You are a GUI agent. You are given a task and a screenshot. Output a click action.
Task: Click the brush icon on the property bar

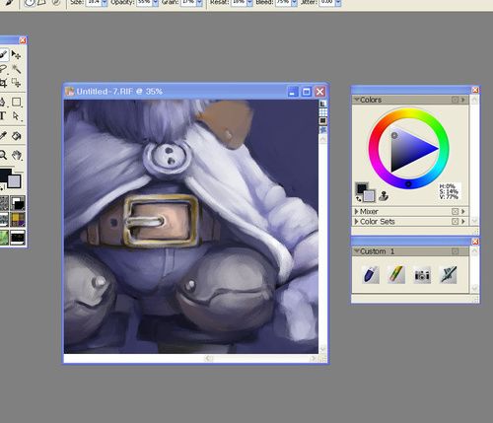point(9,2)
